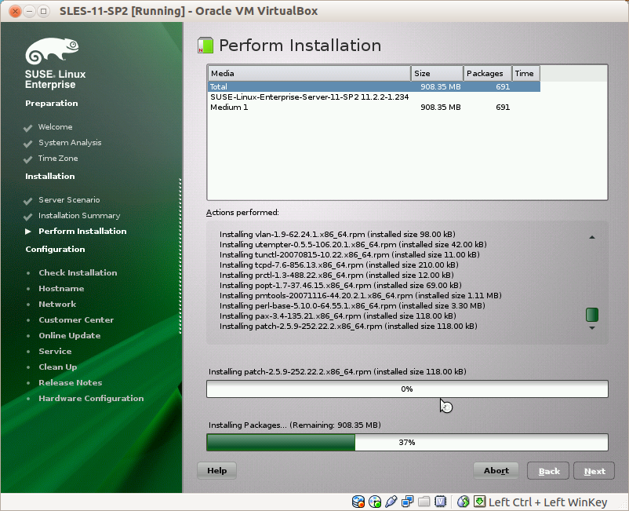Click the actions log scroll-down arrow
Image resolution: width=629 pixels, height=511 pixels.
point(592,328)
